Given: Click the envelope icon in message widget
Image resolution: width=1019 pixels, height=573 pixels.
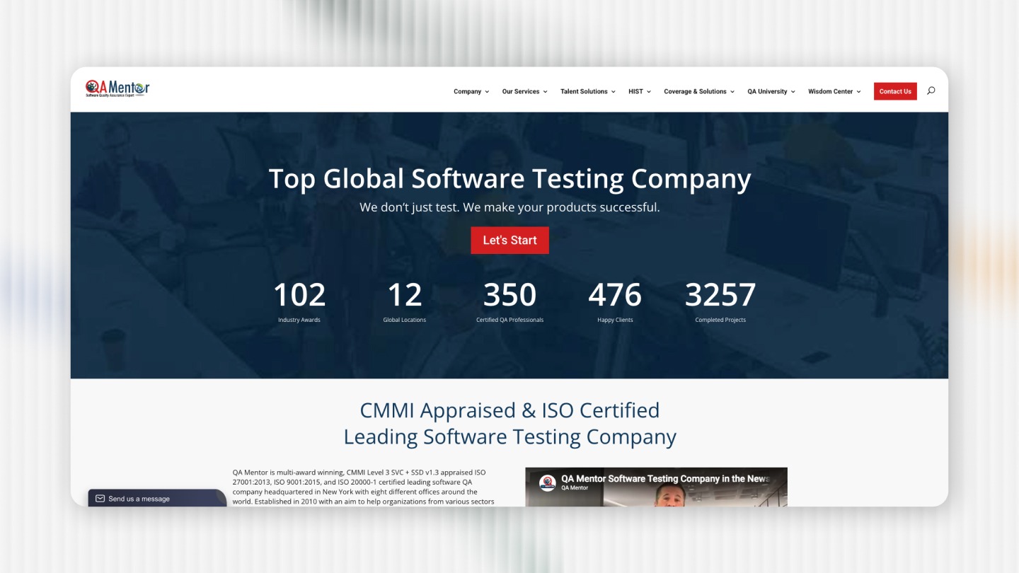Looking at the screenshot, I should [x=100, y=499].
